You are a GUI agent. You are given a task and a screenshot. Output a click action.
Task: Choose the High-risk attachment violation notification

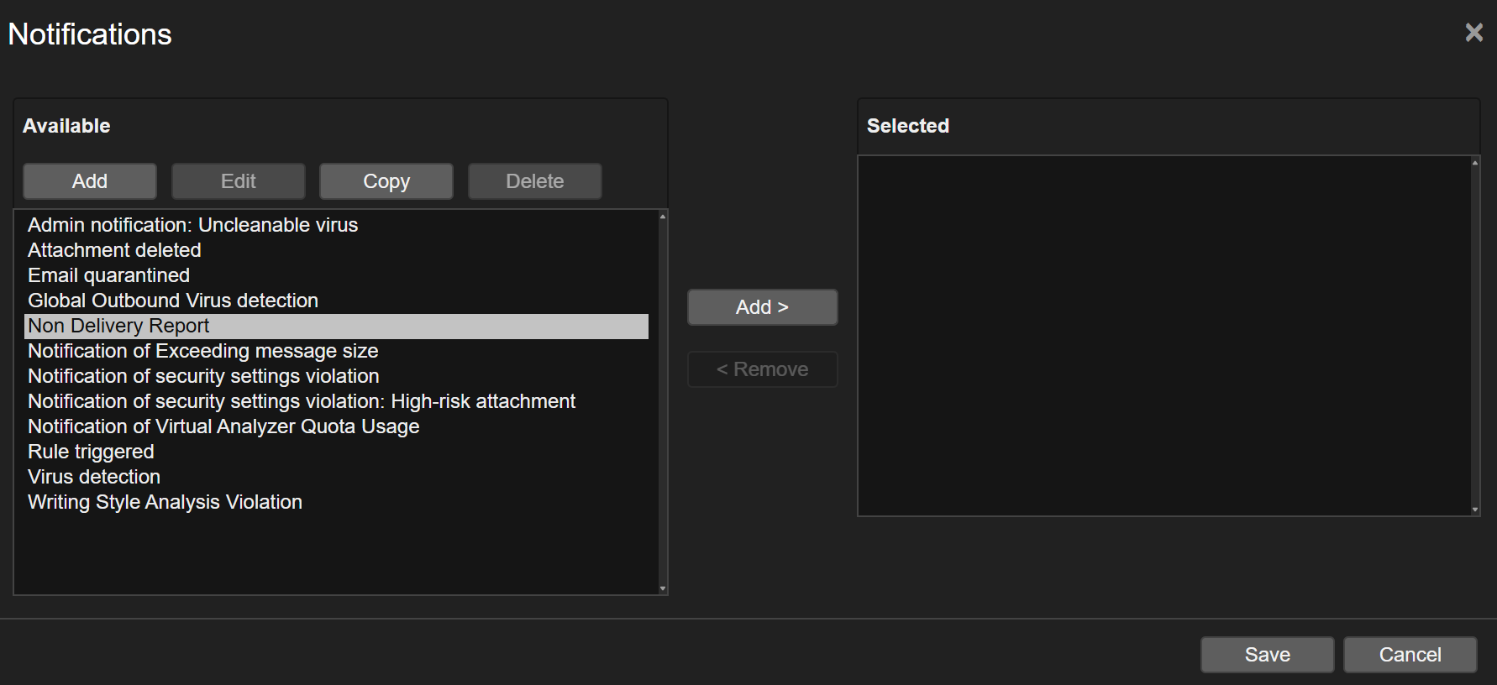(302, 401)
